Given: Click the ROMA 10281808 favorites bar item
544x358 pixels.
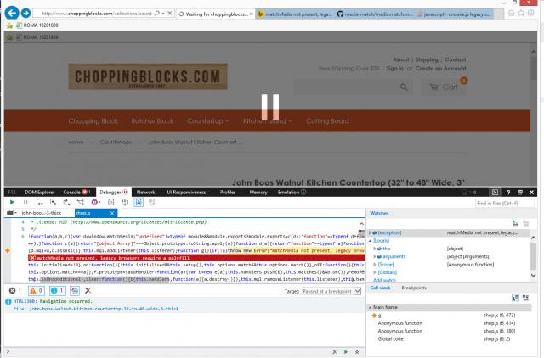Looking at the screenshot, I should click(37, 25).
